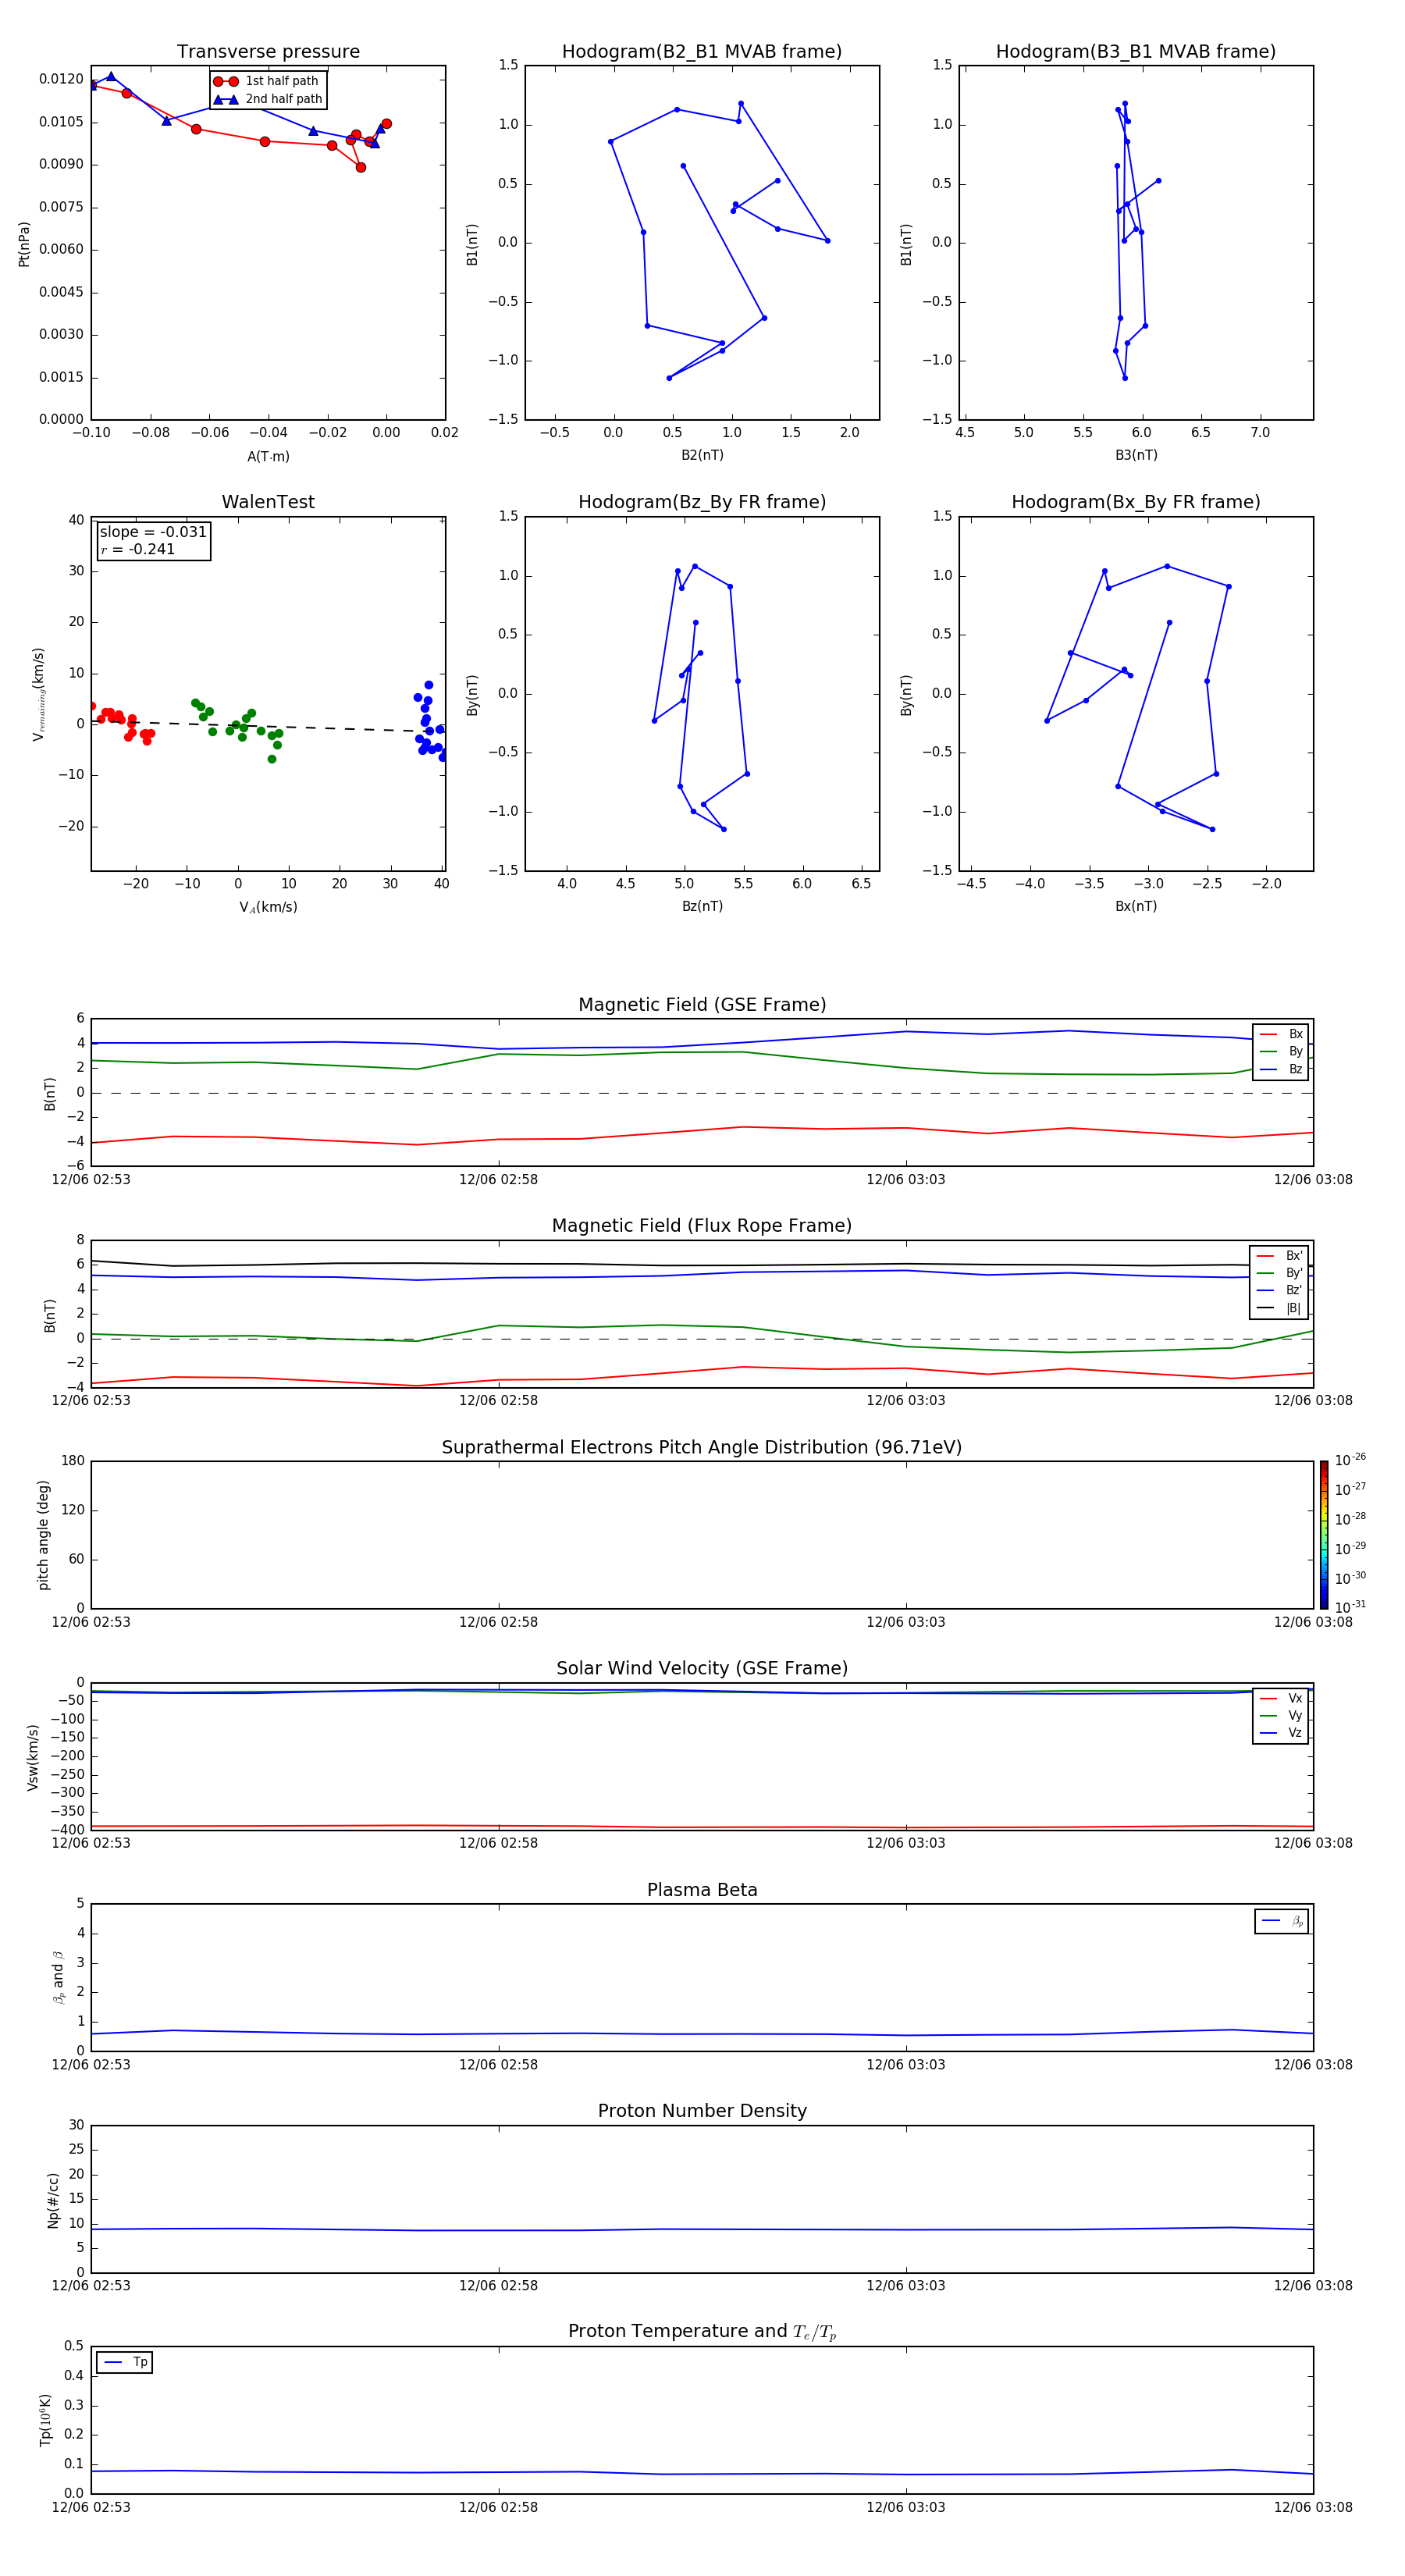Select Bz' in flux rope legend

pos(1280,1290)
